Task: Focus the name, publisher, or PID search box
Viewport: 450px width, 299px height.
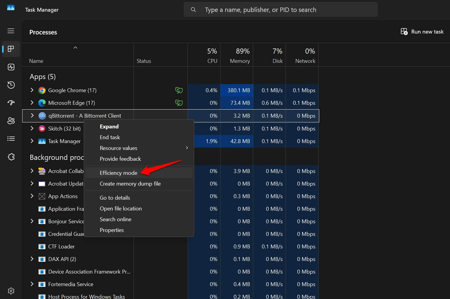Action: pyautogui.click(x=281, y=10)
